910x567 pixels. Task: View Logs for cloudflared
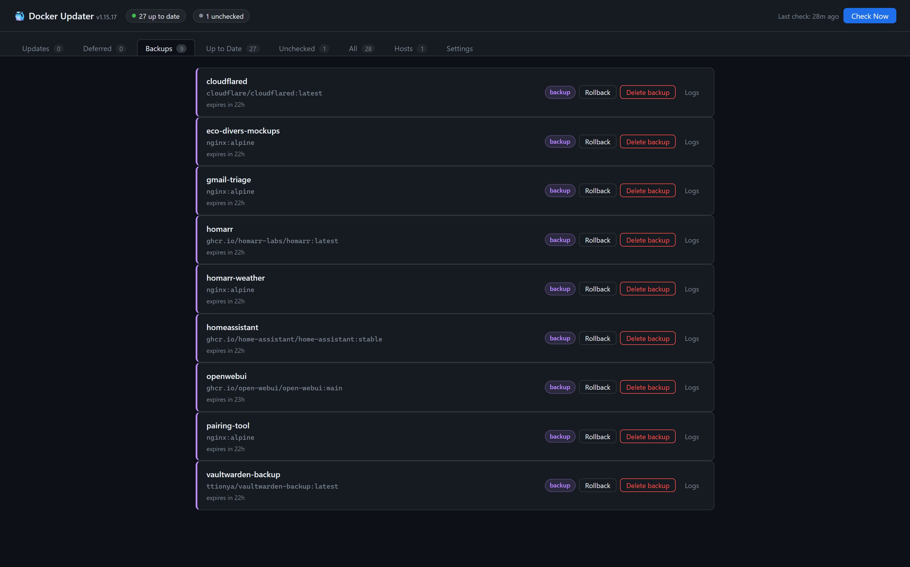[692, 92]
